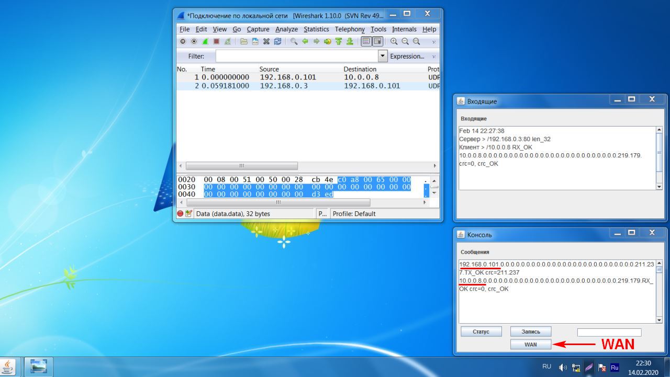Viewport: 670px width, 377px height.
Task: Click the packet list horizontal scrollbar
Action: click(241, 166)
